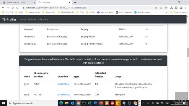Open the tab search chevron
Screen dimensions: 189x106
165,2
